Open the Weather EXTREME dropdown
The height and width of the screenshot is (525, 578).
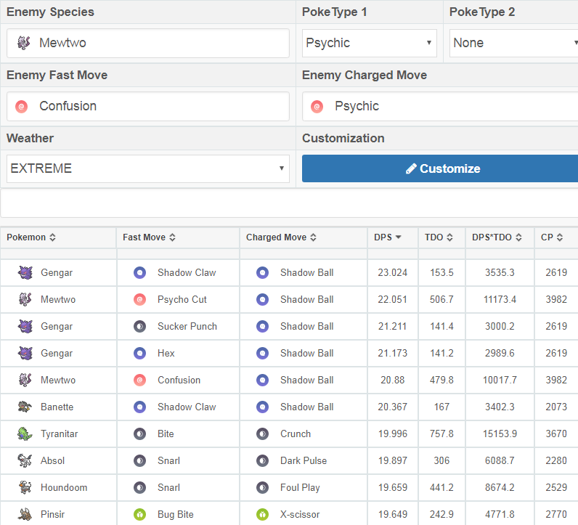point(148,168)
